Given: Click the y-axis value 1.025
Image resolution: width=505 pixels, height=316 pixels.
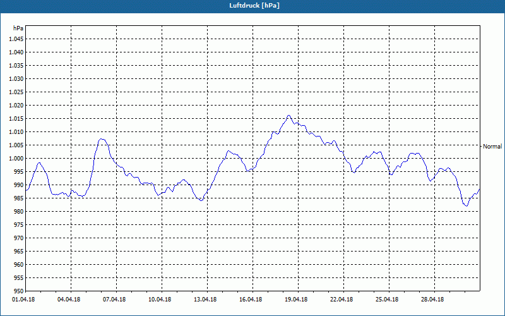Looking at the screenshot, I should (16, 92).
